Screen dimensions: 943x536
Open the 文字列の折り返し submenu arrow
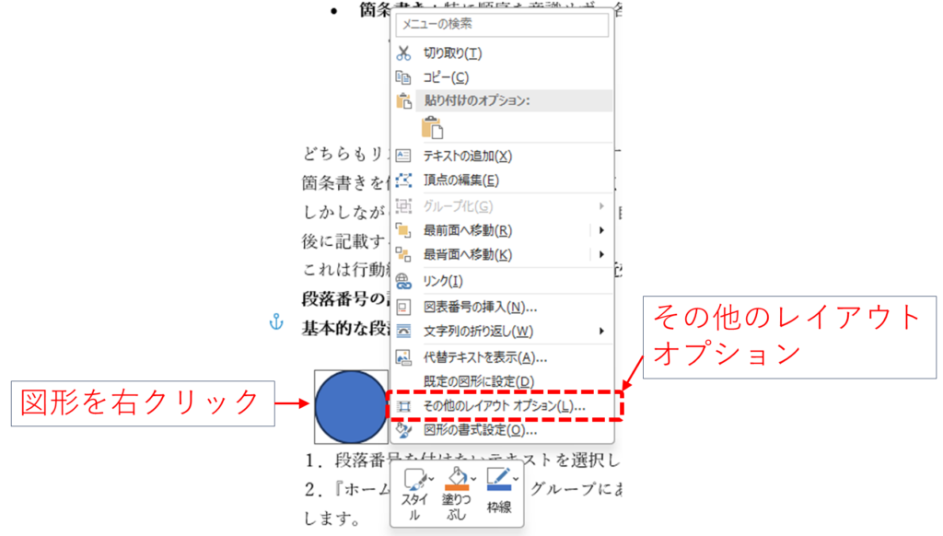click(x=601, y=331)
